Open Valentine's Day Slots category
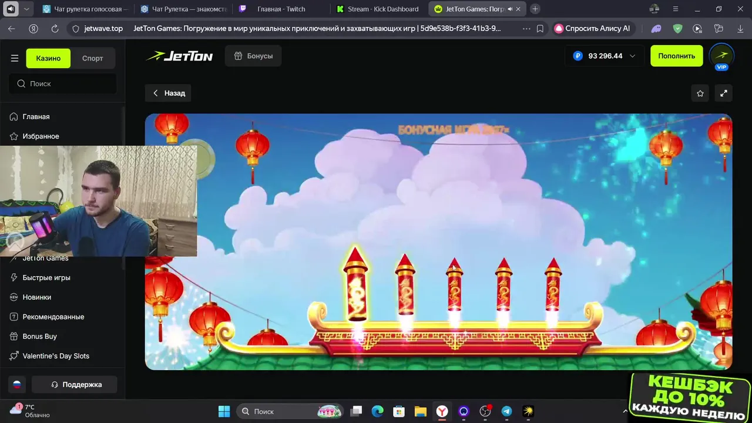The image size is (752, 423). tap(56, 355)
